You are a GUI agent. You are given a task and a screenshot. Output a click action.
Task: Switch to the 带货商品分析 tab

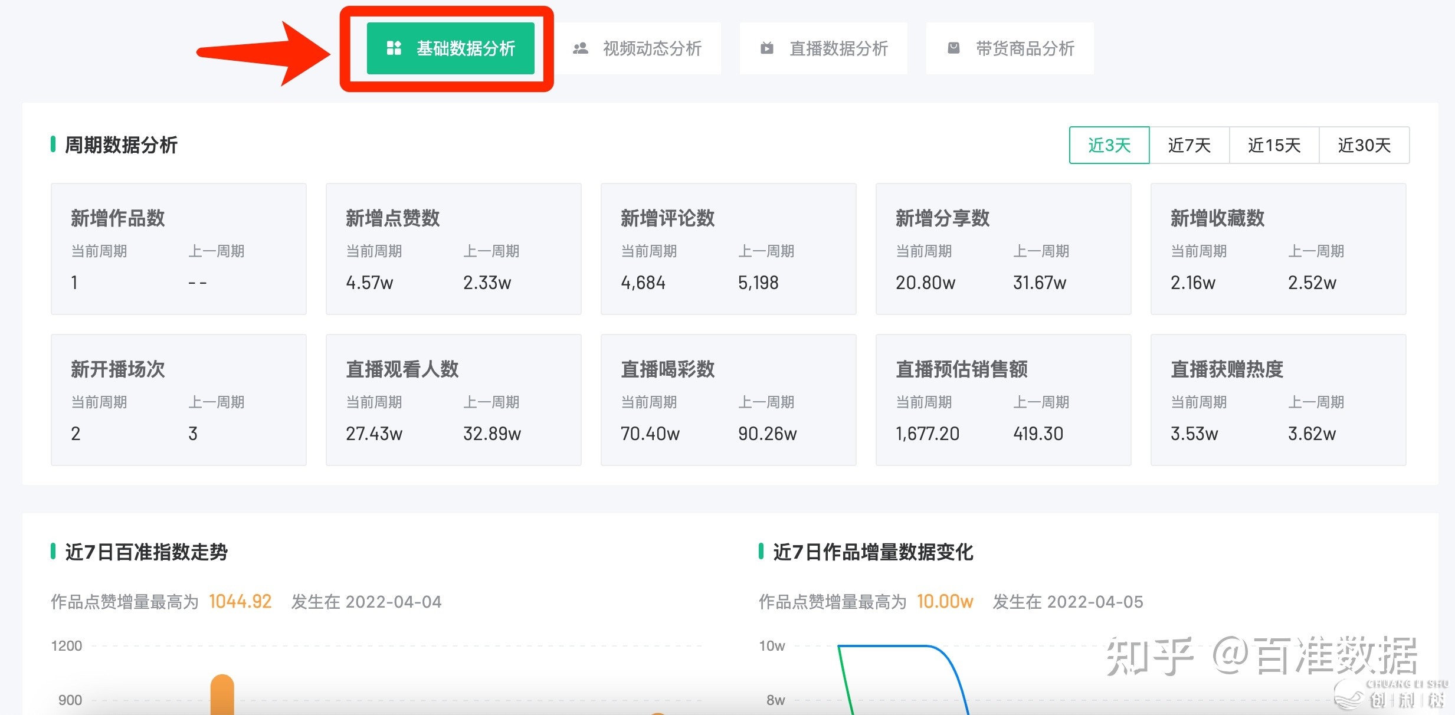(x=1010, y=48)
